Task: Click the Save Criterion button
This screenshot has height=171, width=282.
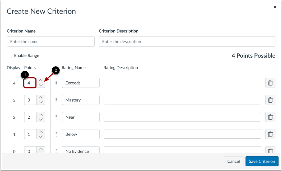Action: click(x=262, y=161)
